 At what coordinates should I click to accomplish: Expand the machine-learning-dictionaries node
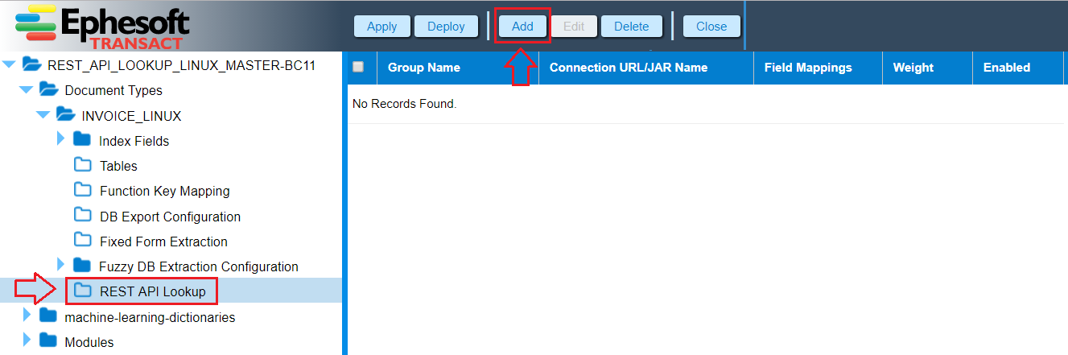(27, 316)
